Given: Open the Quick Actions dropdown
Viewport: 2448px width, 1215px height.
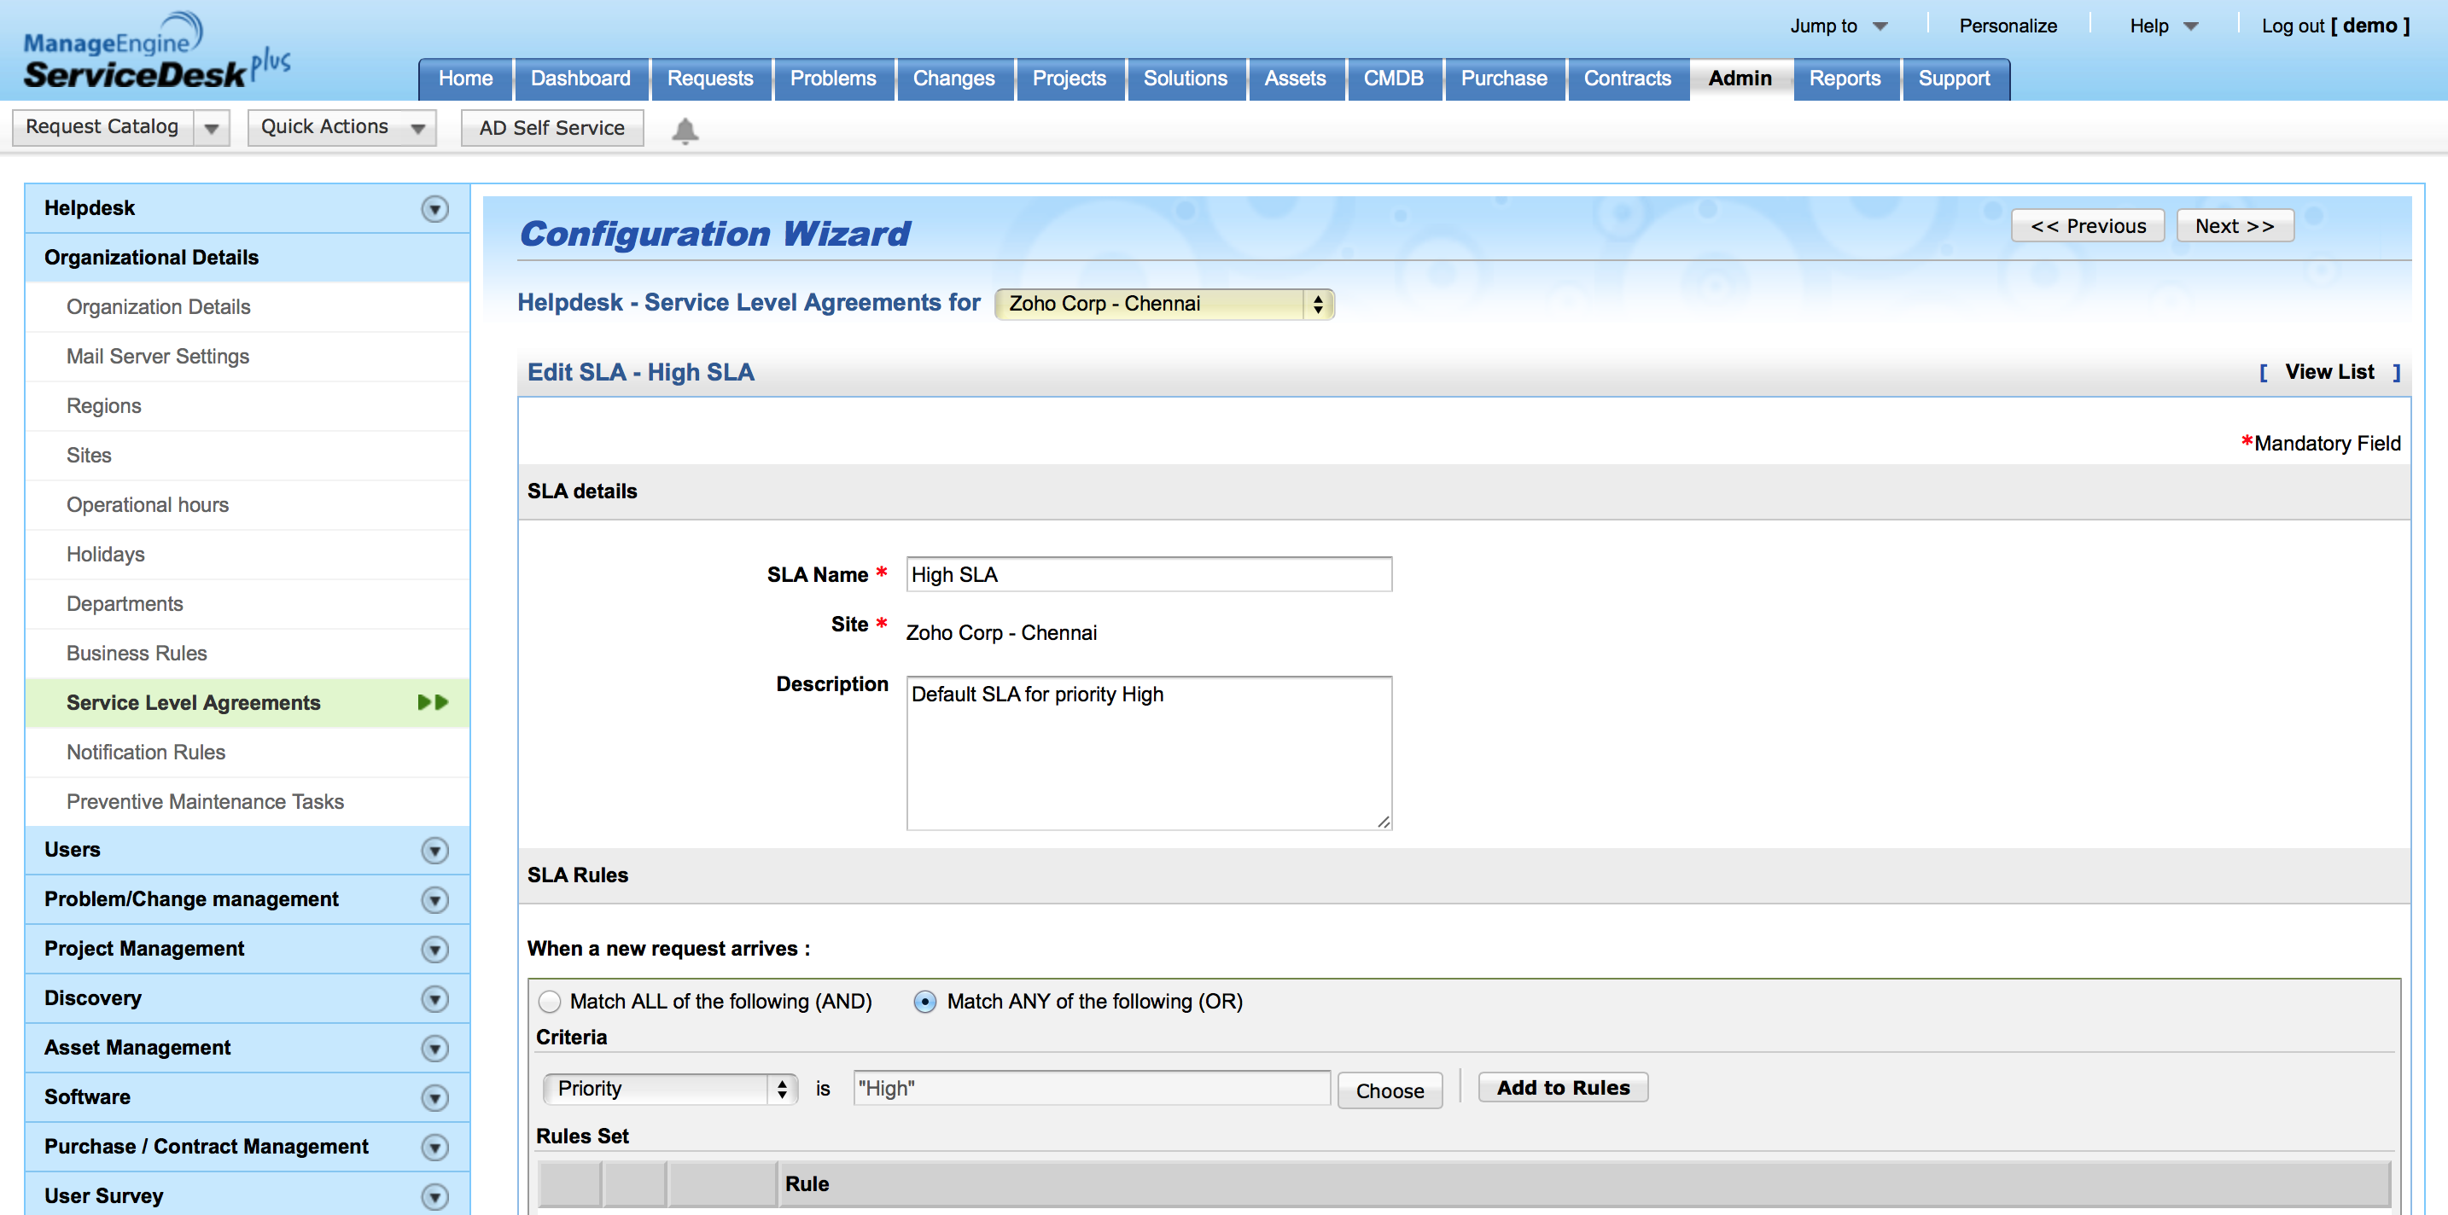Looking at the screenshot, I should click(x=341, y=127).
